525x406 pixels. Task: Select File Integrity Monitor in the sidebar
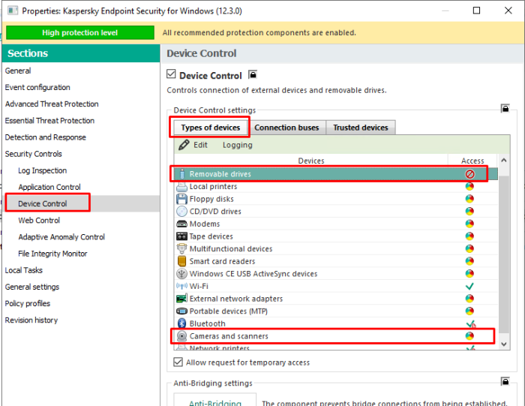point(52,254)
